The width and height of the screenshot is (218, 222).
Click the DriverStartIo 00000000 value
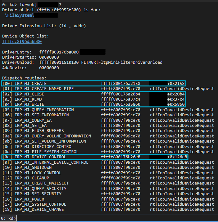(x=49, y=57)
